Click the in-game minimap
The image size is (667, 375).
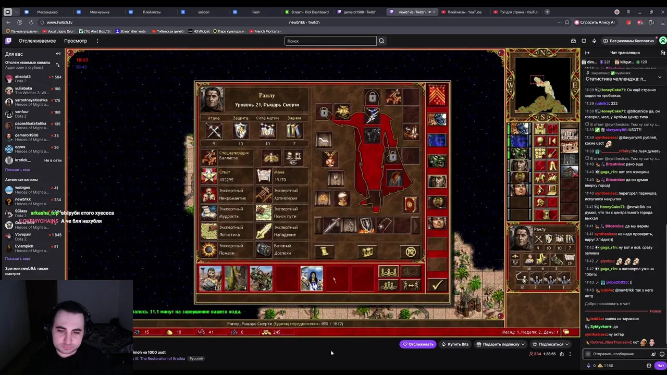click(x=542, y=85)
